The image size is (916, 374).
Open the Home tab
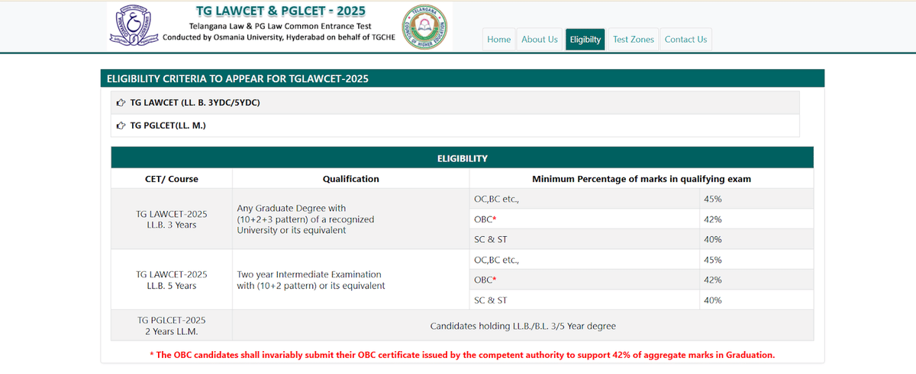(498, 40)
